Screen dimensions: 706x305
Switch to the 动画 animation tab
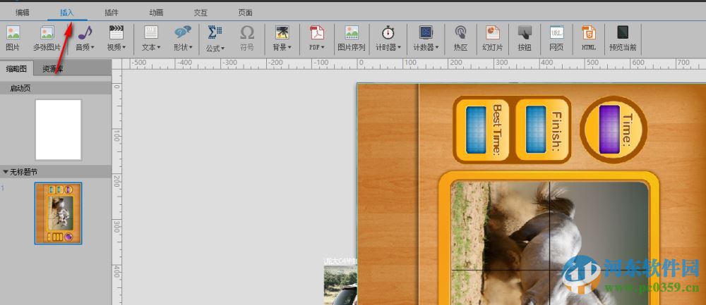pyautogui.click(x=157, y=13)
